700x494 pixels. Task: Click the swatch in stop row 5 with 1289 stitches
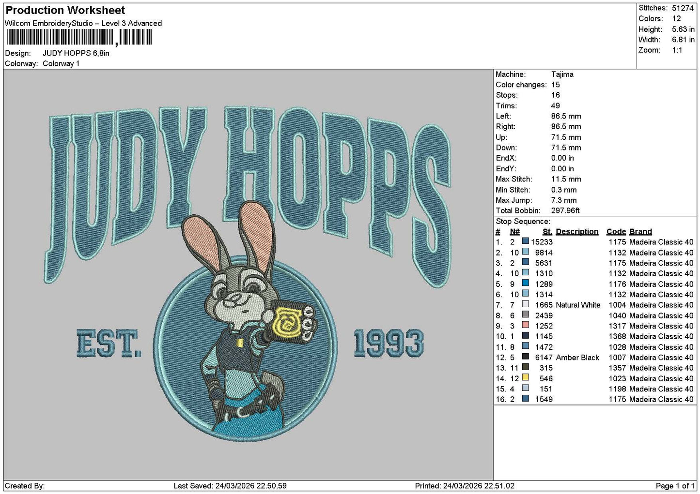pyautogui.click(x=525, y=283)
